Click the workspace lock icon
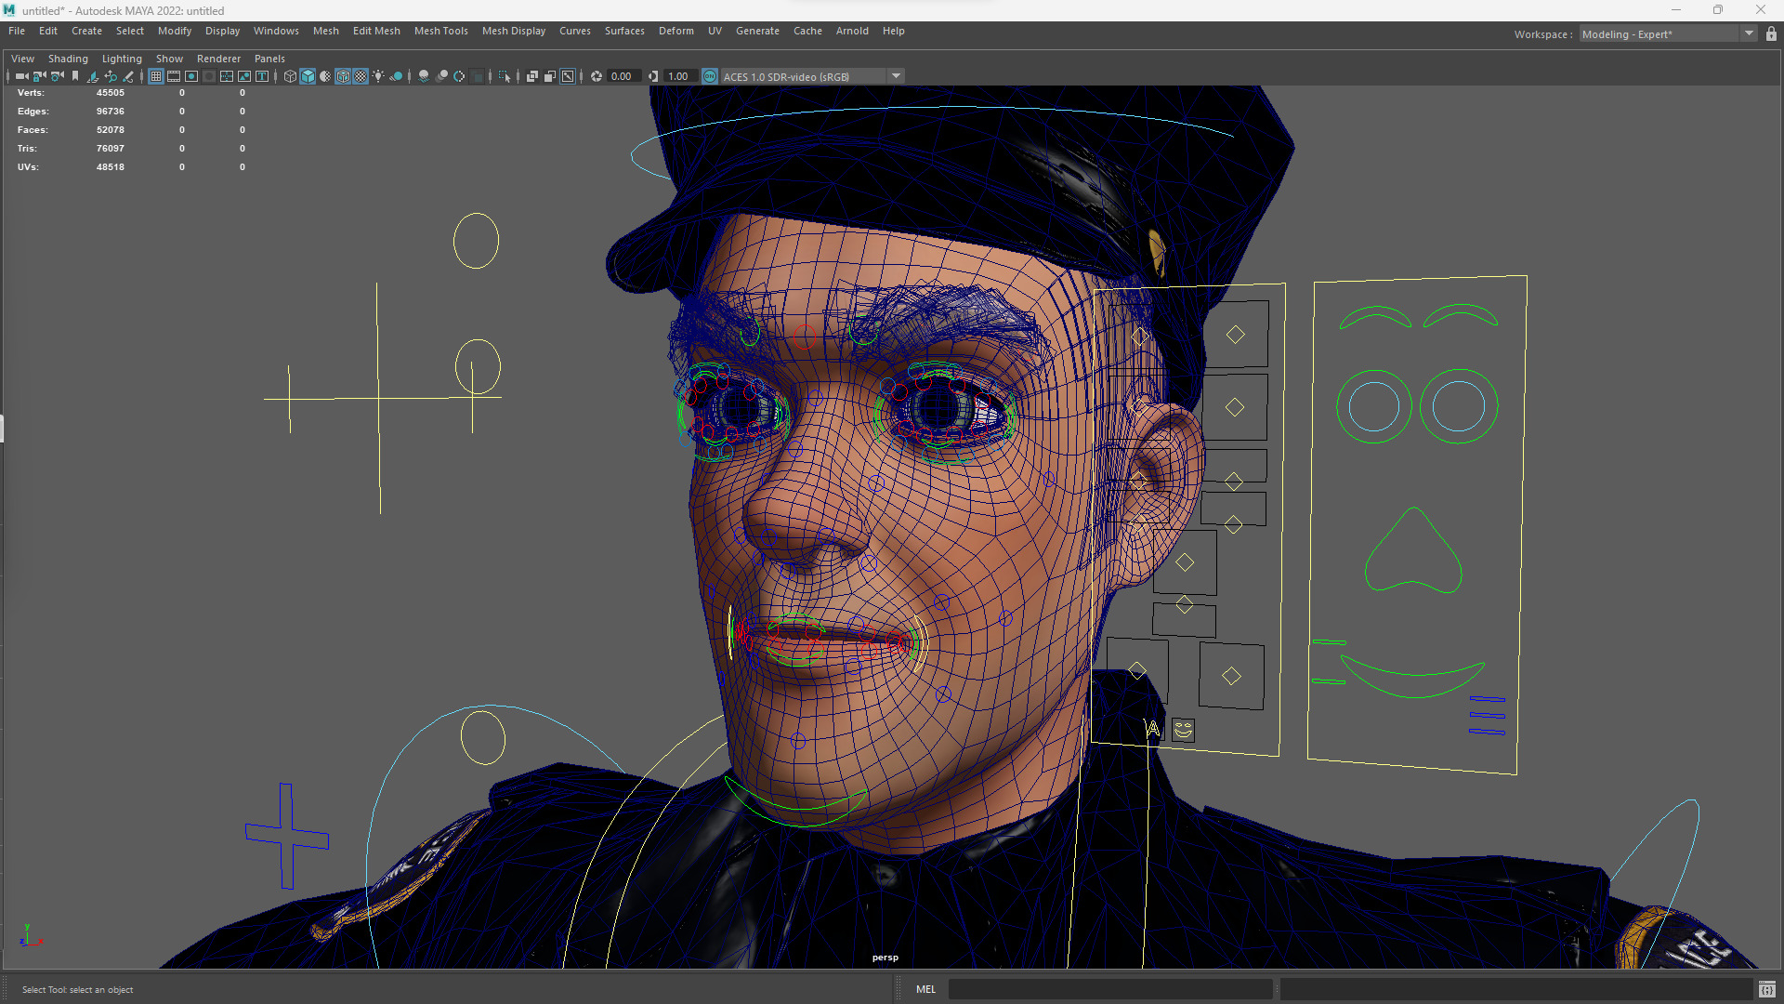The image size is (1784, 1004). point(1771,34)
